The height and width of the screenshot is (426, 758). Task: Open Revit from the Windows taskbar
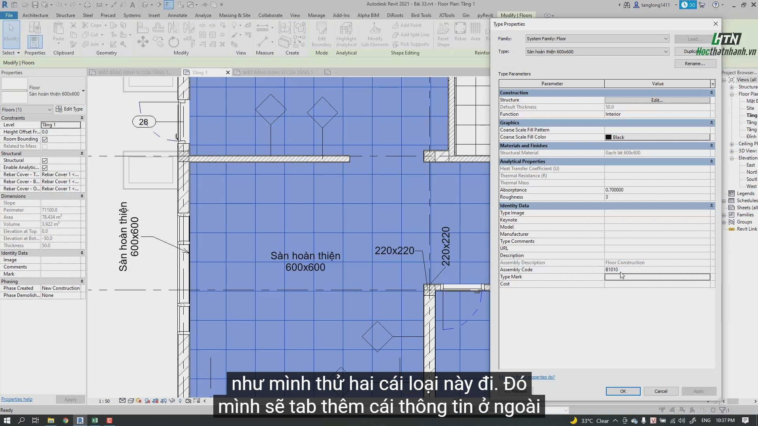point(80,420)
